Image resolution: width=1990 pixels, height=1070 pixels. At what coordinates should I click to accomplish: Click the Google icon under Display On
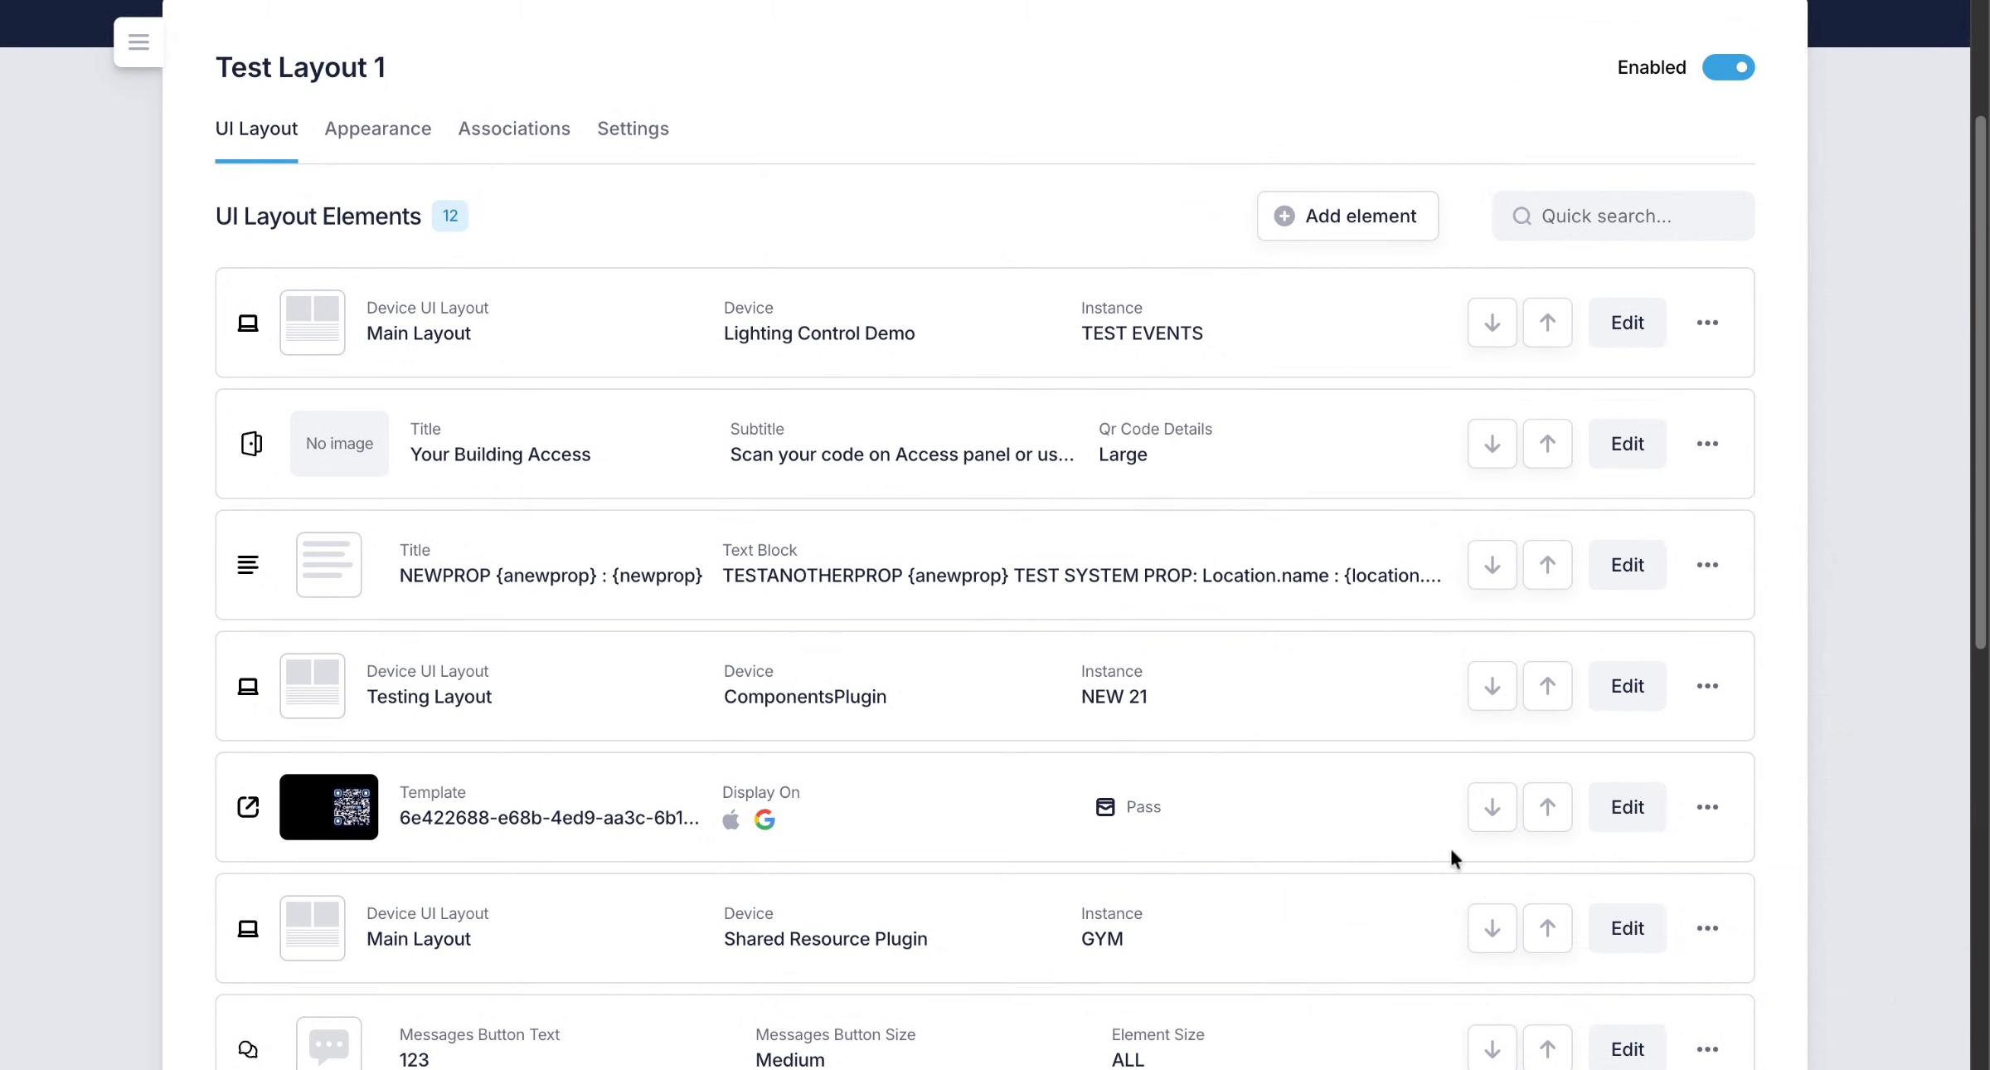coord(764,820)
